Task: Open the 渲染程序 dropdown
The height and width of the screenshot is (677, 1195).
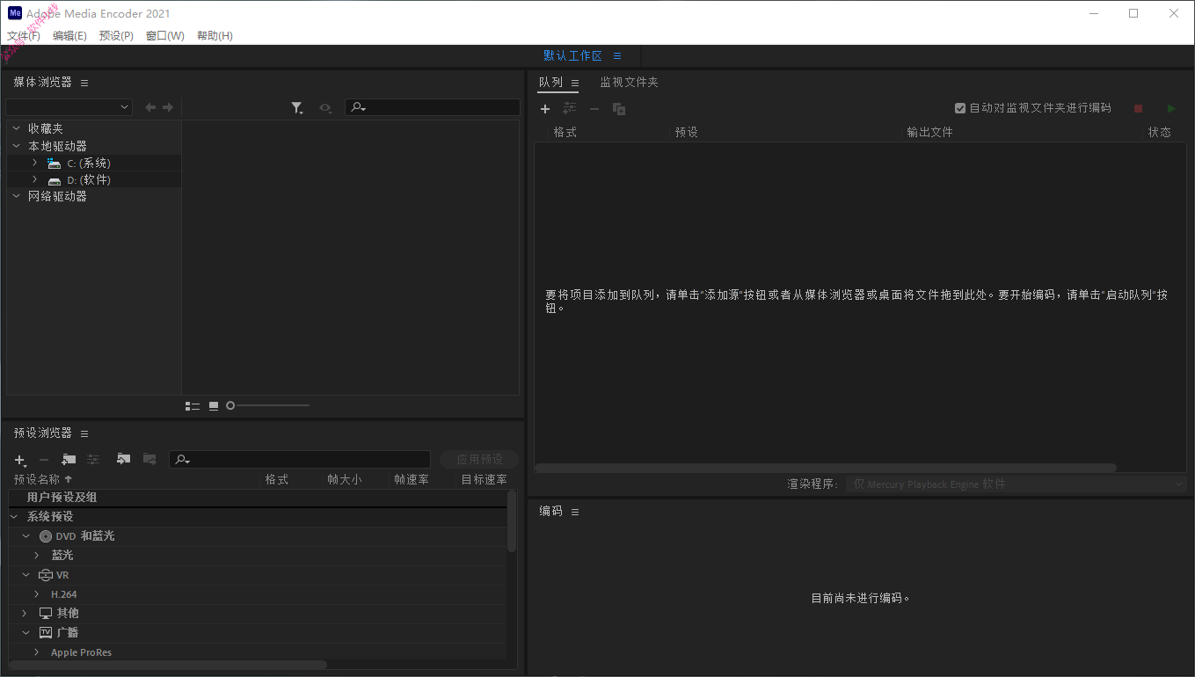Action: click(x=1016, y=484)
